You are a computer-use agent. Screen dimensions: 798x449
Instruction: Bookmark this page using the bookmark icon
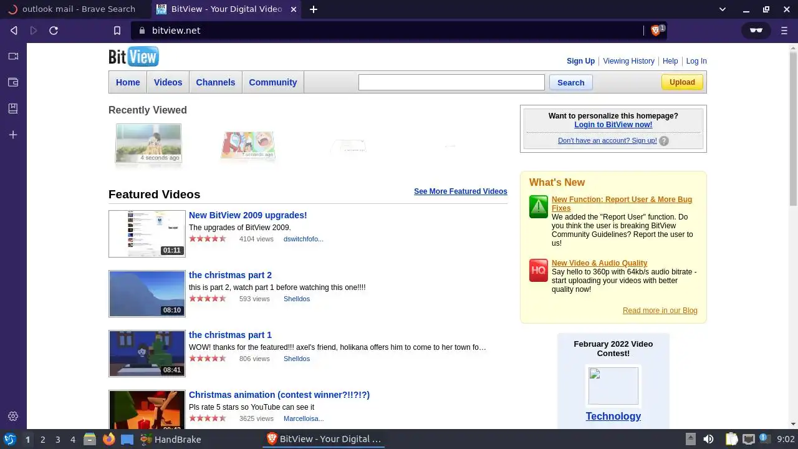tap(117, 30)
